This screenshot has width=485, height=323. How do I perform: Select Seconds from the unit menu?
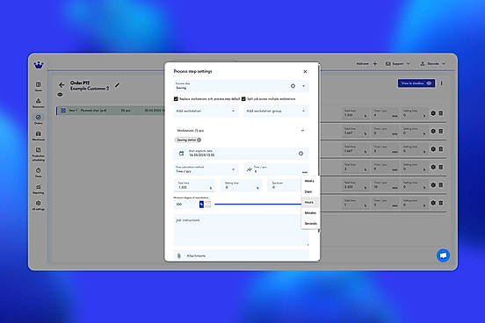[310, 223]
